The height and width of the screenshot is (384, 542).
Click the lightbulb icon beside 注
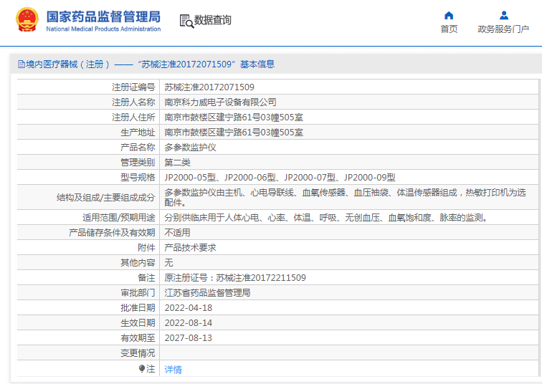click(141, 368)
